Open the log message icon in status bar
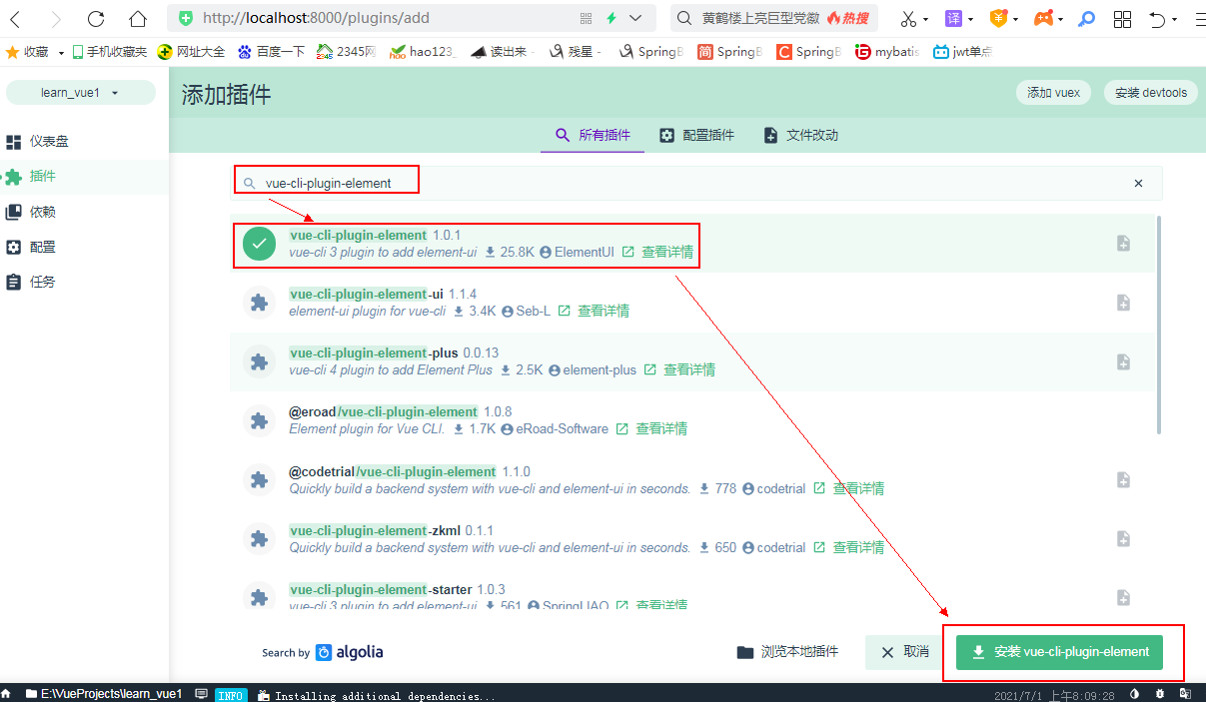This screenshot has height=702, width=1206. [201, 694]
